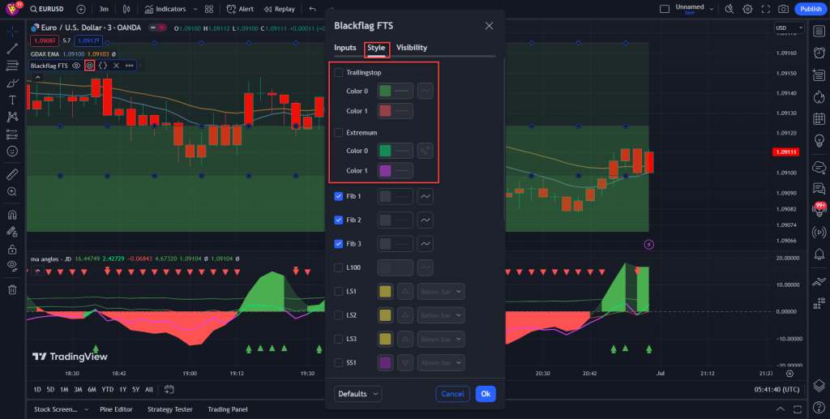Change LS1 shape type triangle
Viewport: 830px width, 419px height.
tap(405, 292)
